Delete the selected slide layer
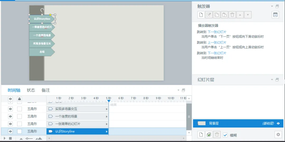Image resolution: width=285 pixels, height=142 pixels. (217, 135)
